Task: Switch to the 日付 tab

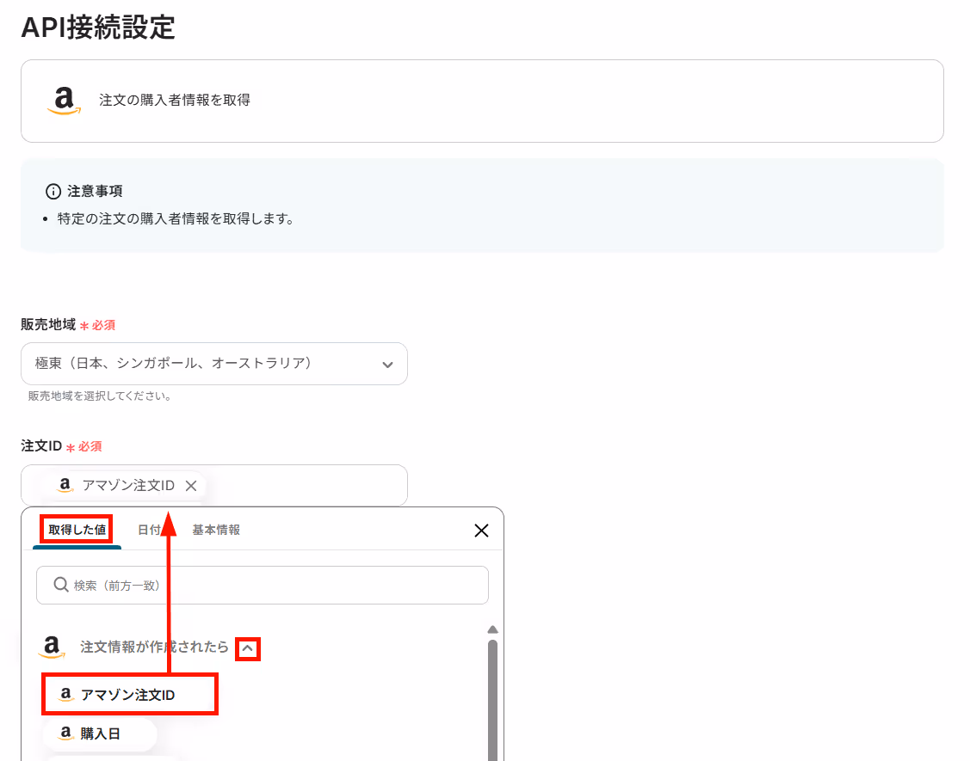Action: [x=149, y=530]
